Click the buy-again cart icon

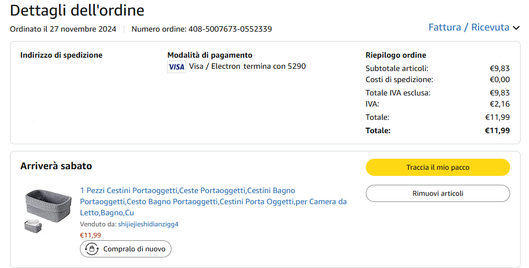tap(92, 249)
